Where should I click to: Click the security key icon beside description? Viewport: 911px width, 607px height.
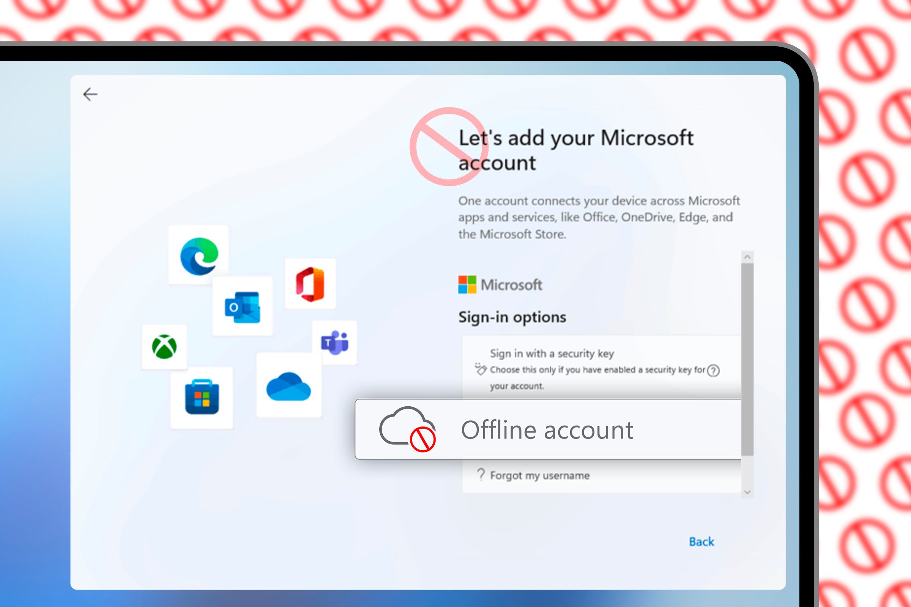[480, 369]
